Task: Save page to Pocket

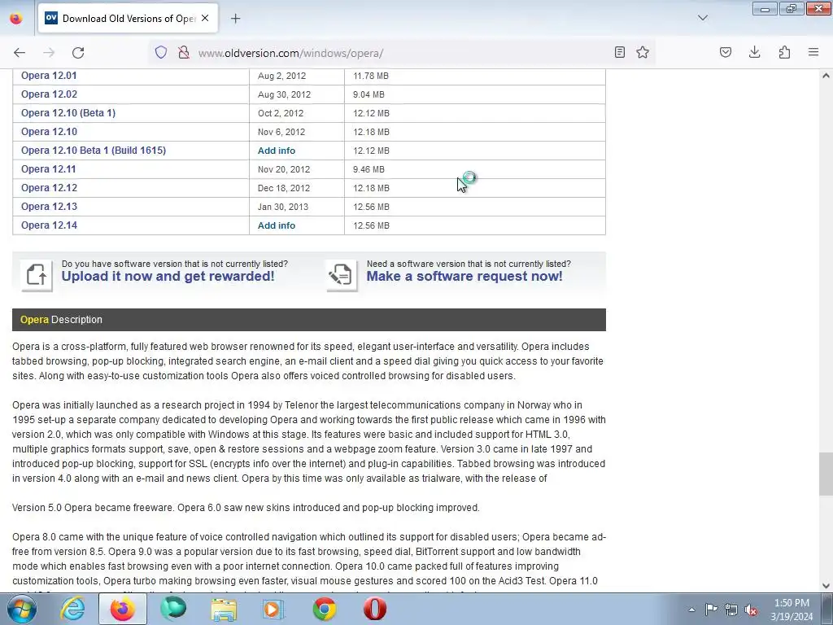Action: pyautogui.click(x=725, y=52)
